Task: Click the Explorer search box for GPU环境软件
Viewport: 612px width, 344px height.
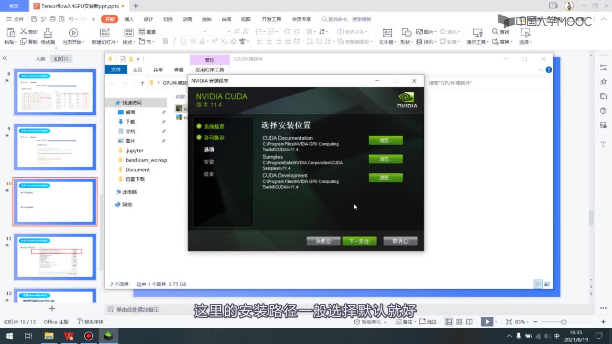Action: click(x=487, y=83)
